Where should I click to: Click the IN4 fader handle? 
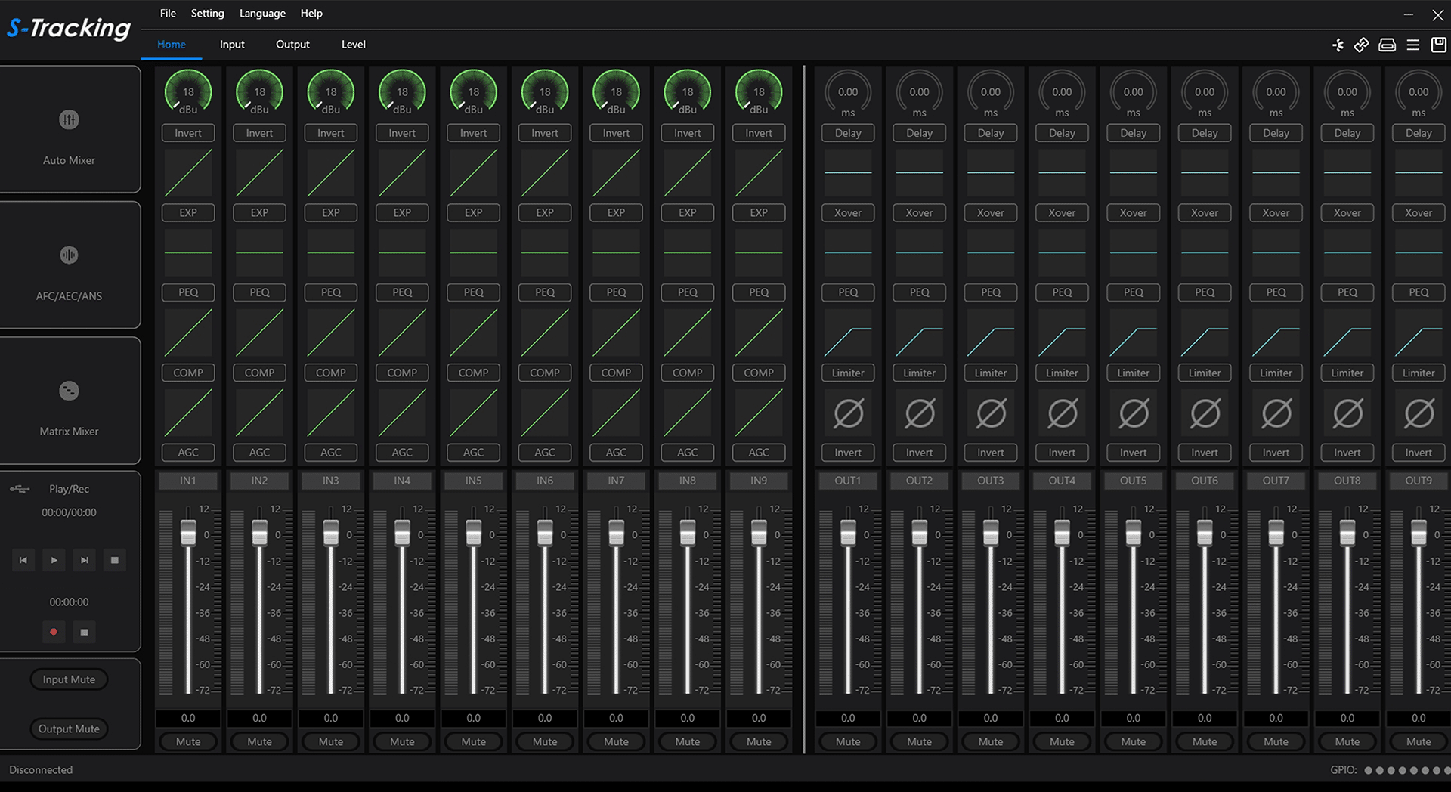point(402,533)
